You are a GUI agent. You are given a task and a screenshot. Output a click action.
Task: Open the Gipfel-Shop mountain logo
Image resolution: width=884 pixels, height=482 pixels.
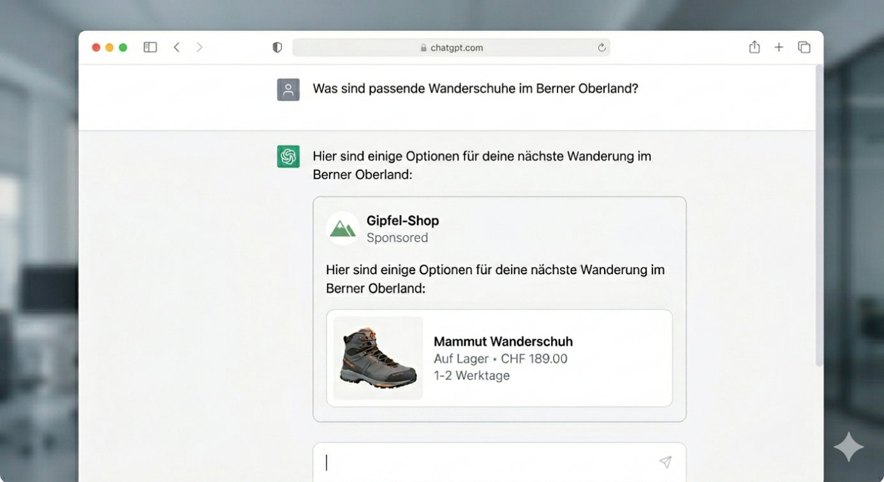[x=343, y=229]
